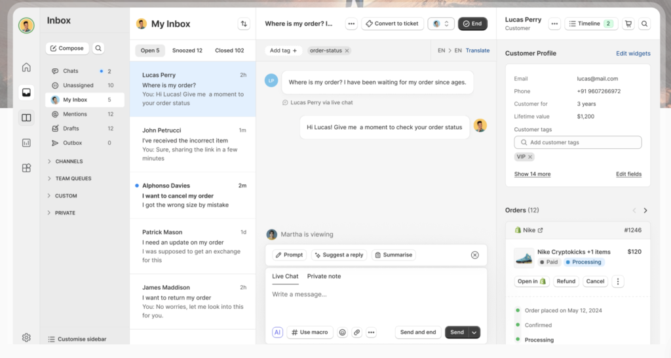The image size is (671, 358).
Task: Expand the CHANNELS section
Action: pyautogui.click(x=50, y=161)
